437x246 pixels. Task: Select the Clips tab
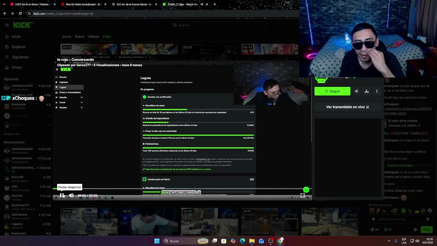coord(107,37)
